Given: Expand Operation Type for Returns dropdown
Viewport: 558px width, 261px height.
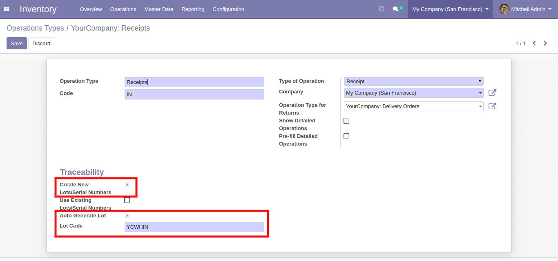Looking at the screenshot, I should [413, 106].
